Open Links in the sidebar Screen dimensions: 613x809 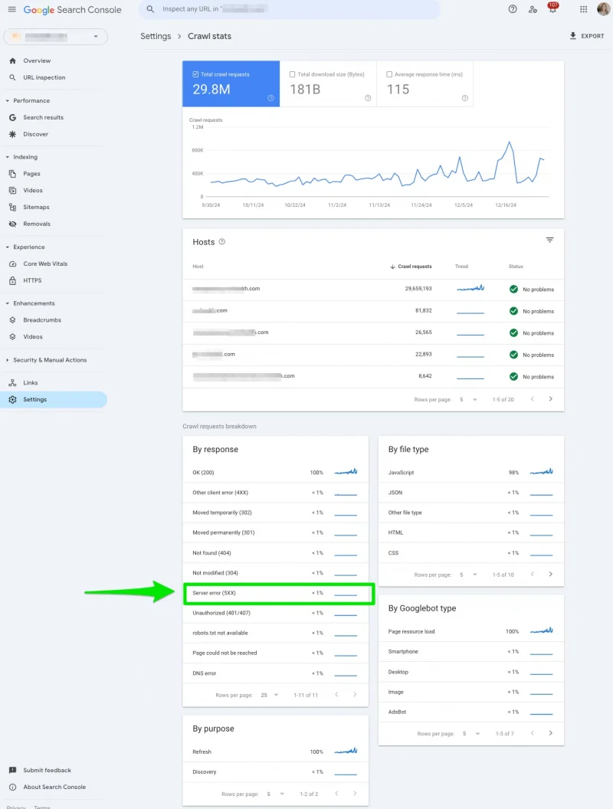pos(31,383)
